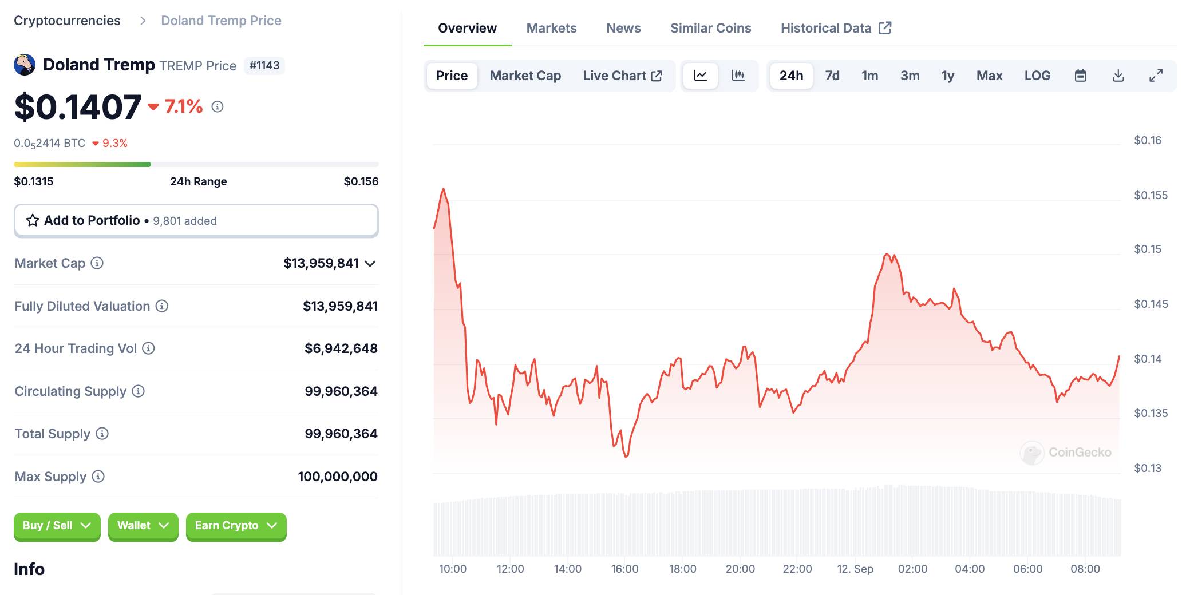Click the $13,959,841 fully diluted valuation
Viewport: 1186px width, 595px height.
pos(341,306)
